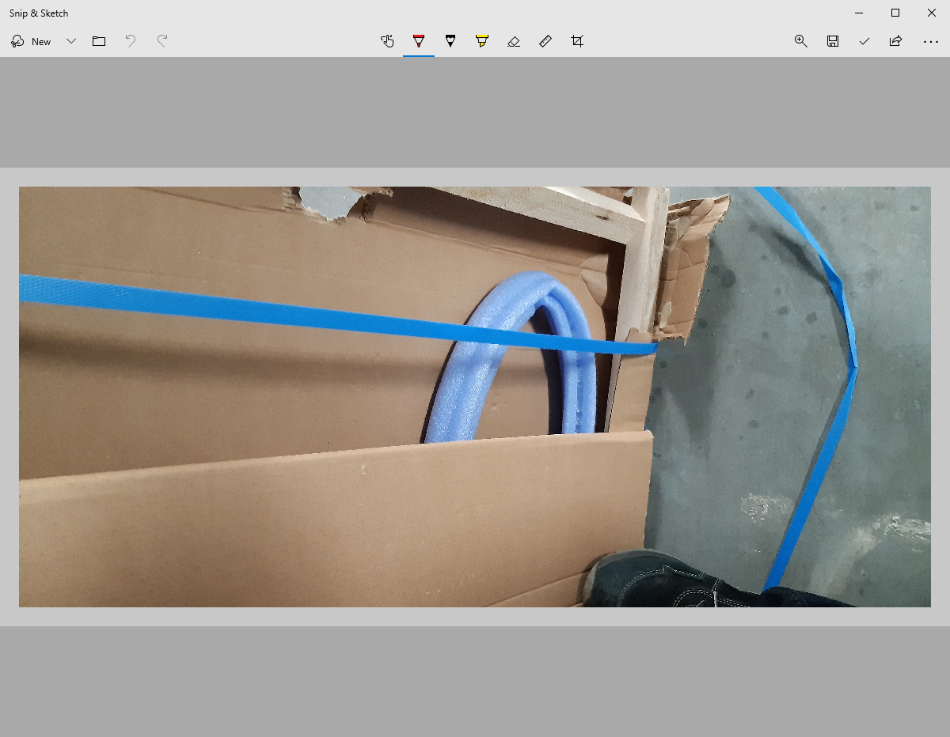Select the black Pencil tool

(450, 41)
